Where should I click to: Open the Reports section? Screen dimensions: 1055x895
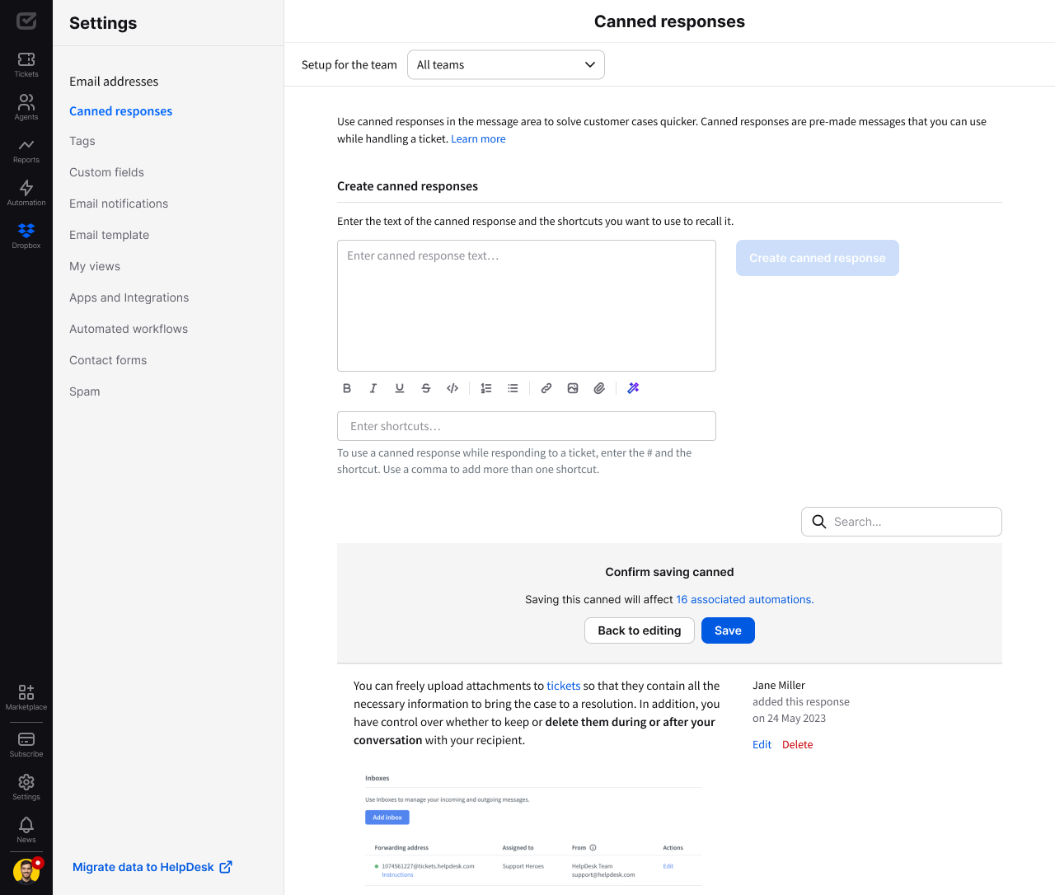click(x=26, y=150)
